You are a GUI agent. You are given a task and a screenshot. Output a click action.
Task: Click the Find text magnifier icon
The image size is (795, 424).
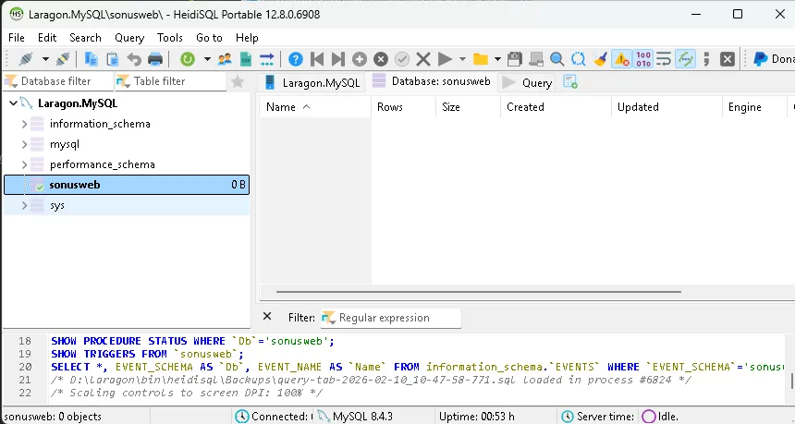(557, 59)
